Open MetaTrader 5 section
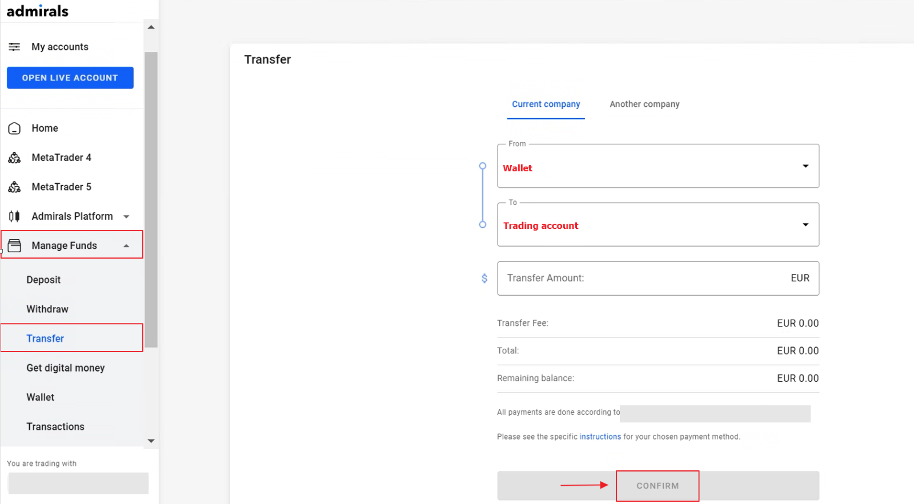The width and height of the screenshot is (914, 504). (x=61, y=187)
